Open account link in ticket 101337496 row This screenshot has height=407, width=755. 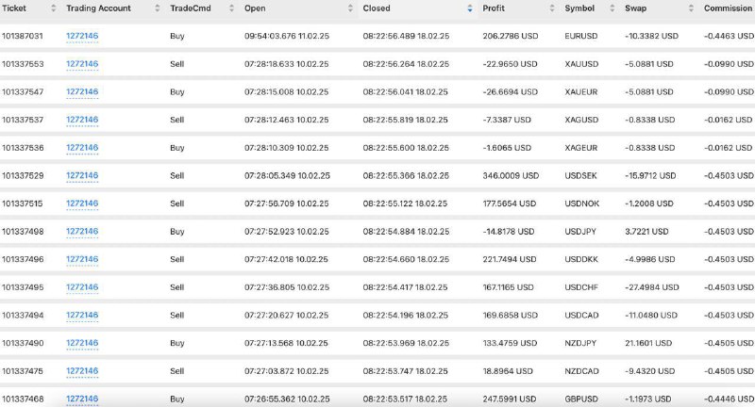[82, 259]
